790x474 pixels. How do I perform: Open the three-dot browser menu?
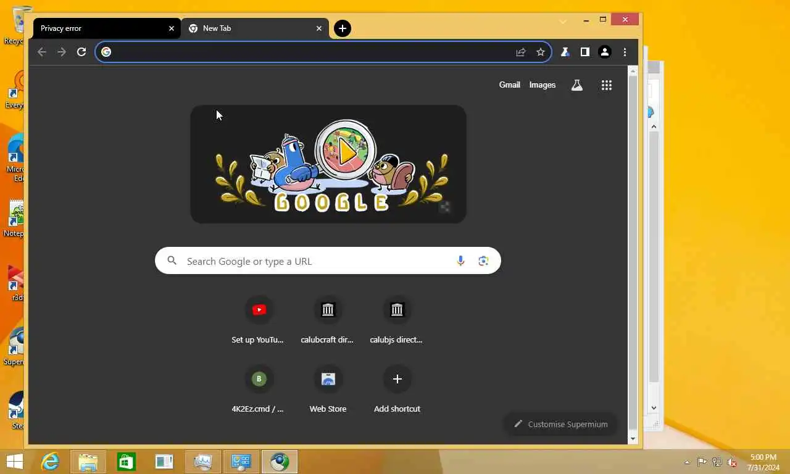(625, 52)
